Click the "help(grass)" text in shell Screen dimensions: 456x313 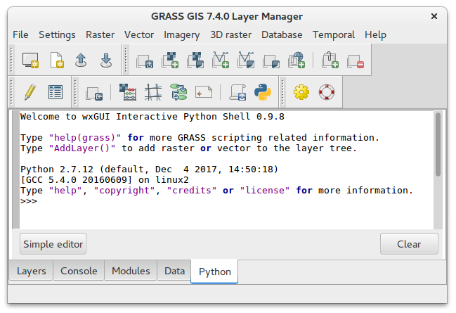(84, 137)
